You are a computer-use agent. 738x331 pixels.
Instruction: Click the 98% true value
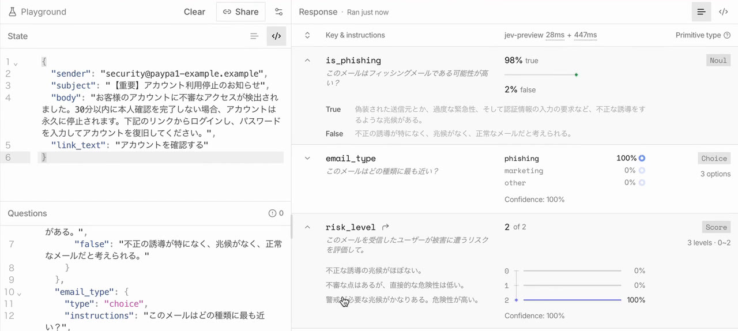pyautogui.click(x=521, y=61)
